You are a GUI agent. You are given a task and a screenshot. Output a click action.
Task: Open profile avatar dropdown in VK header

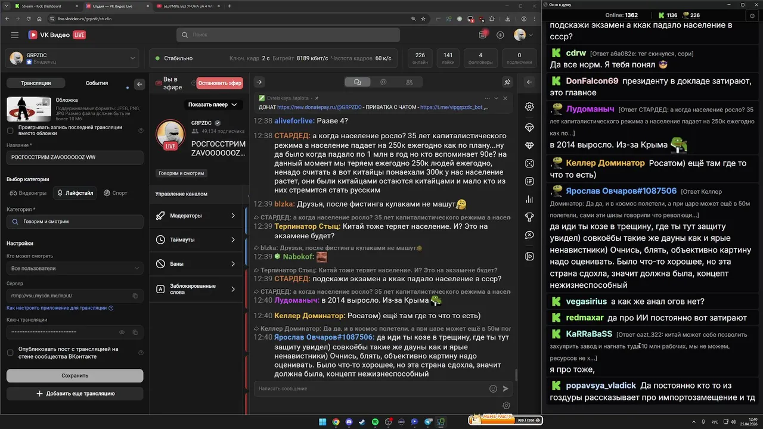(523, 35)
